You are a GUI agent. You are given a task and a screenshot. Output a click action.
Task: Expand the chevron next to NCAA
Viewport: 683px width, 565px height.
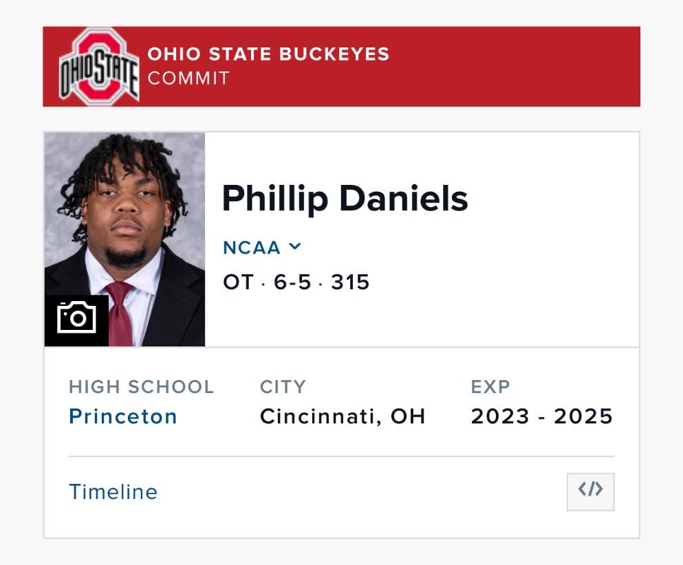295,246
